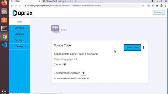
Task: Click the Main heading text
Action: click(x=64, y=30)
